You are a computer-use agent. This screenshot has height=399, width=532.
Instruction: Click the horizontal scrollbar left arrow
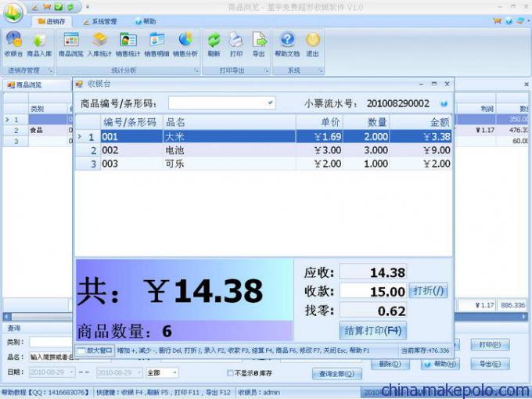click(7, 317)
